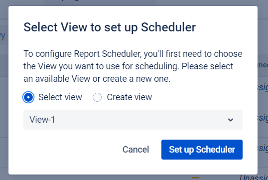
Task: Click the dimmed backdrop strip above the dialog
Action: pyautogui.click(x=134, y=2)
